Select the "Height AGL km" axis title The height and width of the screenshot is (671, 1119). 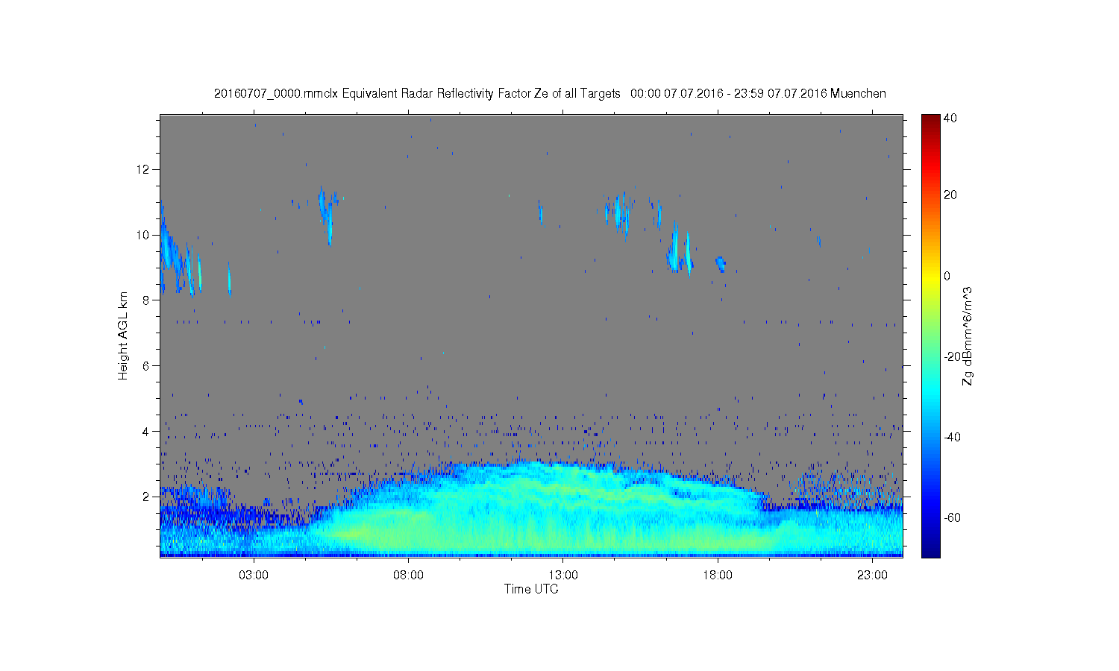(123, 335)
